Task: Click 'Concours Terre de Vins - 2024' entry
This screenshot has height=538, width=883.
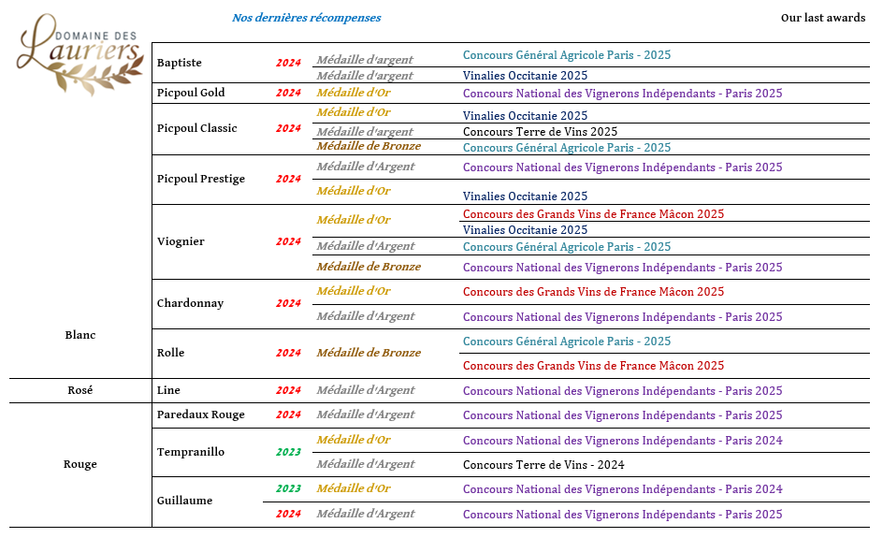Action: pos(543,465)
